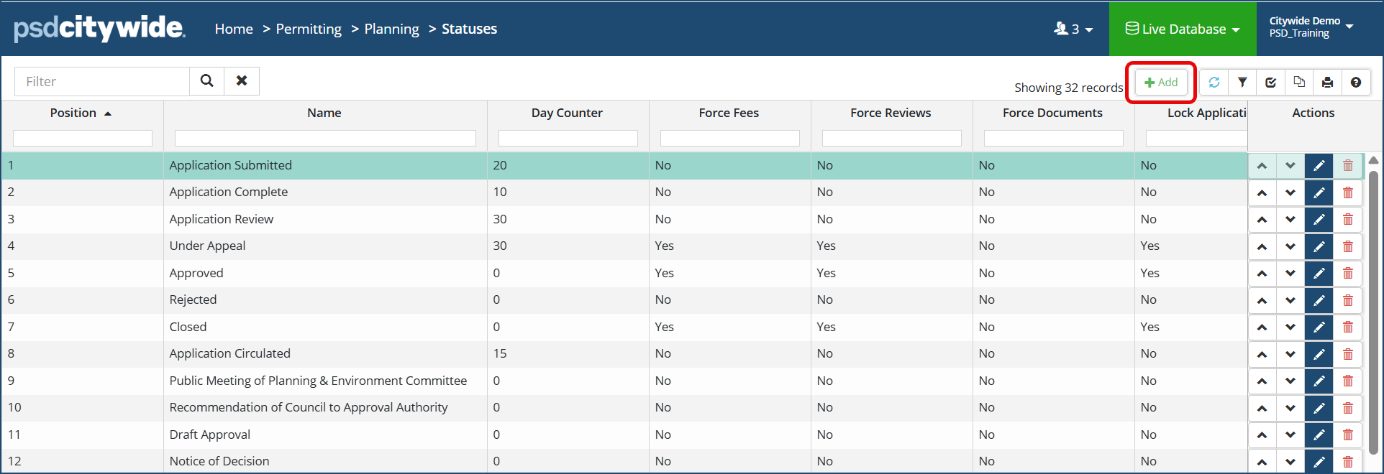Click the print toolbar icon
Screen dimensions: 1384x474
1327,83
